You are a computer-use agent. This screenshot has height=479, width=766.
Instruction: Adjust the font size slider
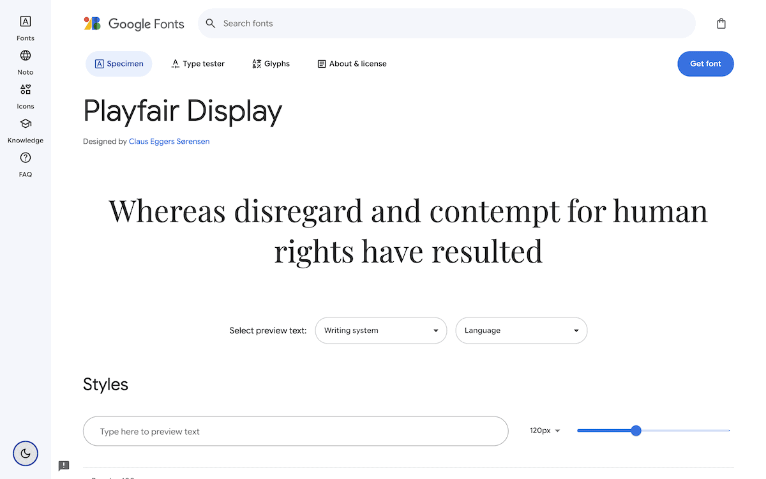636,430
